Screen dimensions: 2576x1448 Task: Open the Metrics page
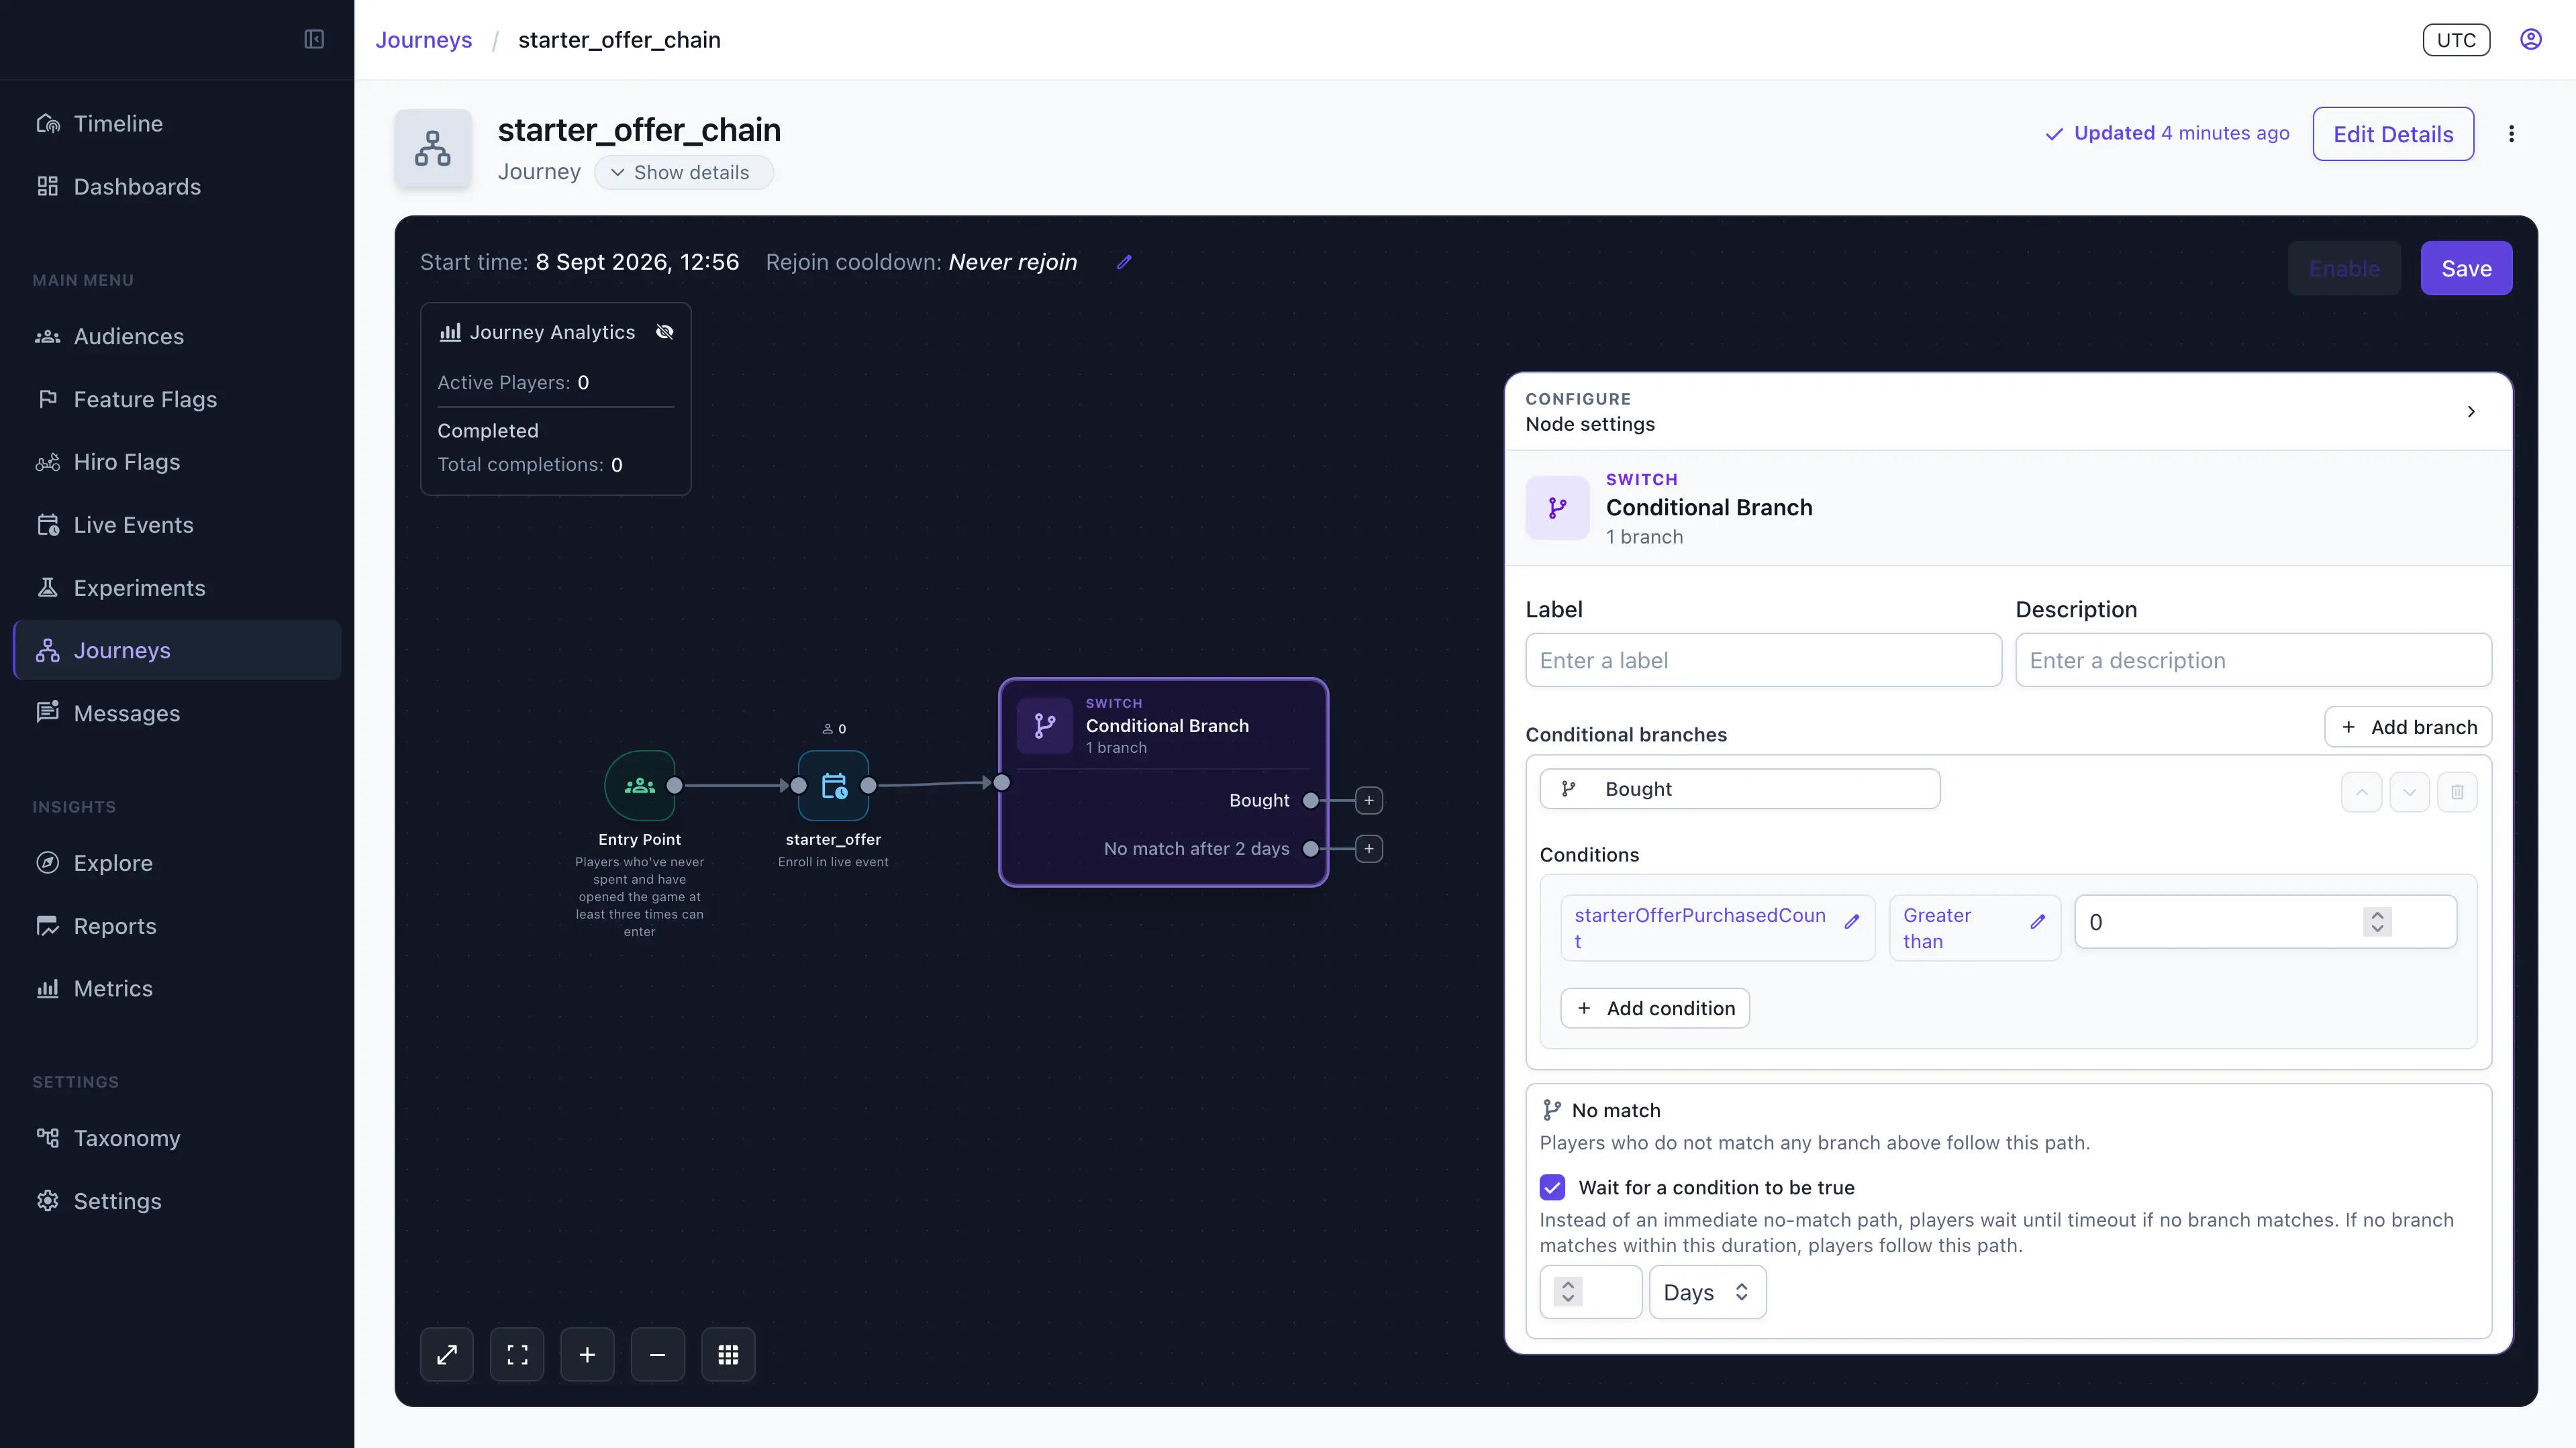177,988
